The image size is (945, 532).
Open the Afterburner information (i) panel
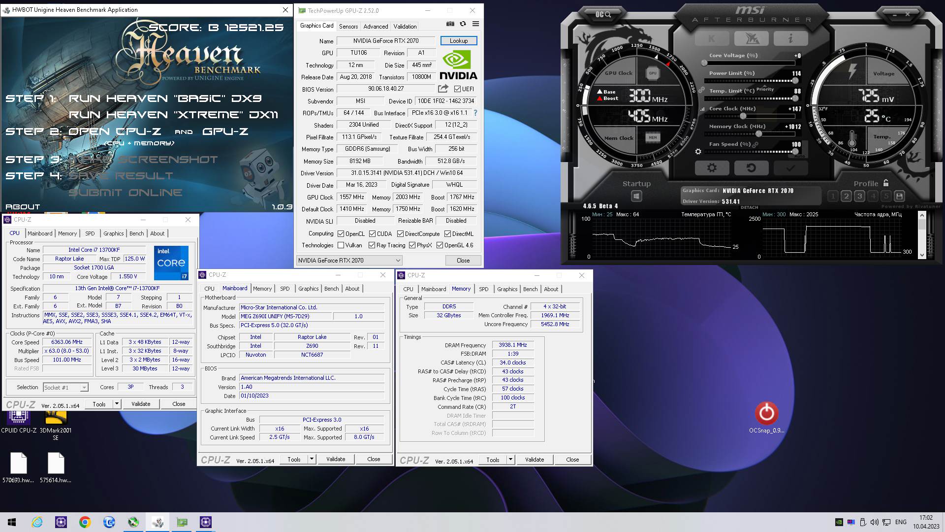(790, 38)
